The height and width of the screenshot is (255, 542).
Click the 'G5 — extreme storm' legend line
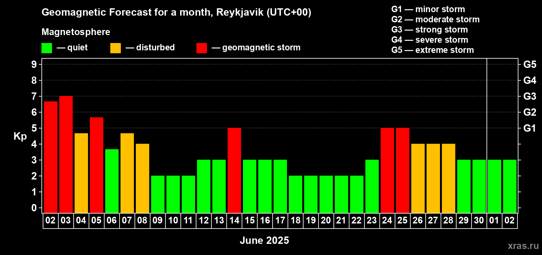[x=433, y=50]
